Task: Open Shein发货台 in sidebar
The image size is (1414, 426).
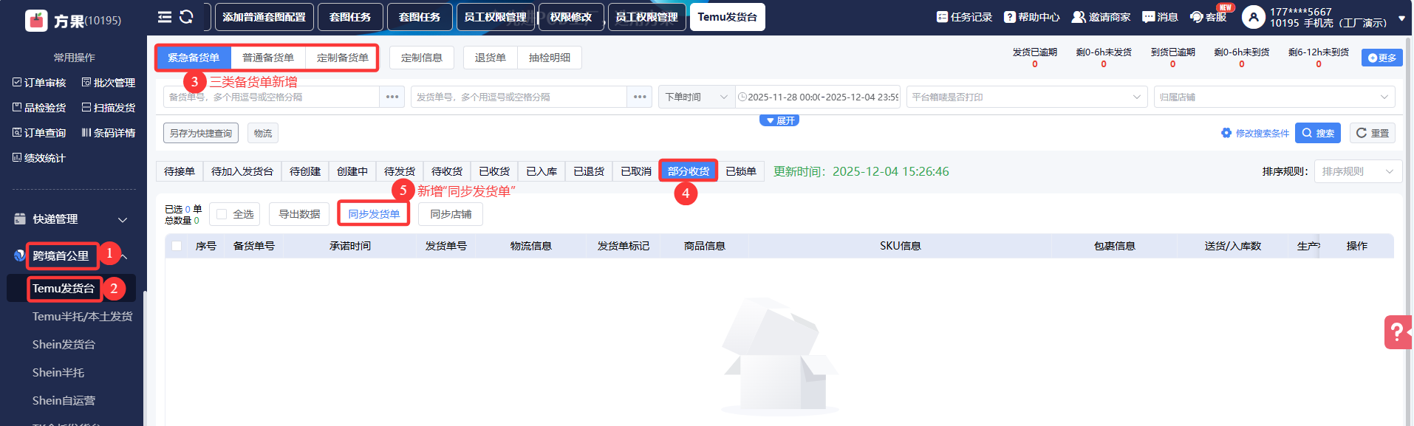Action: pyautogui.click(x=64, y=345)
